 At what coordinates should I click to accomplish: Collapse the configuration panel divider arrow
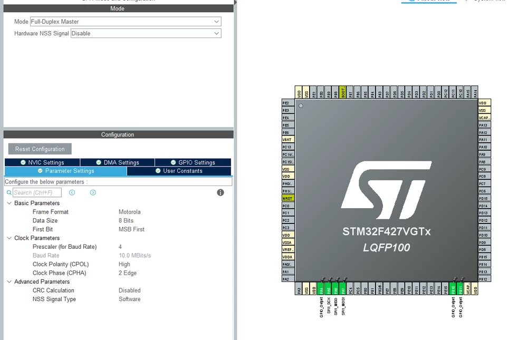point(235,2)
